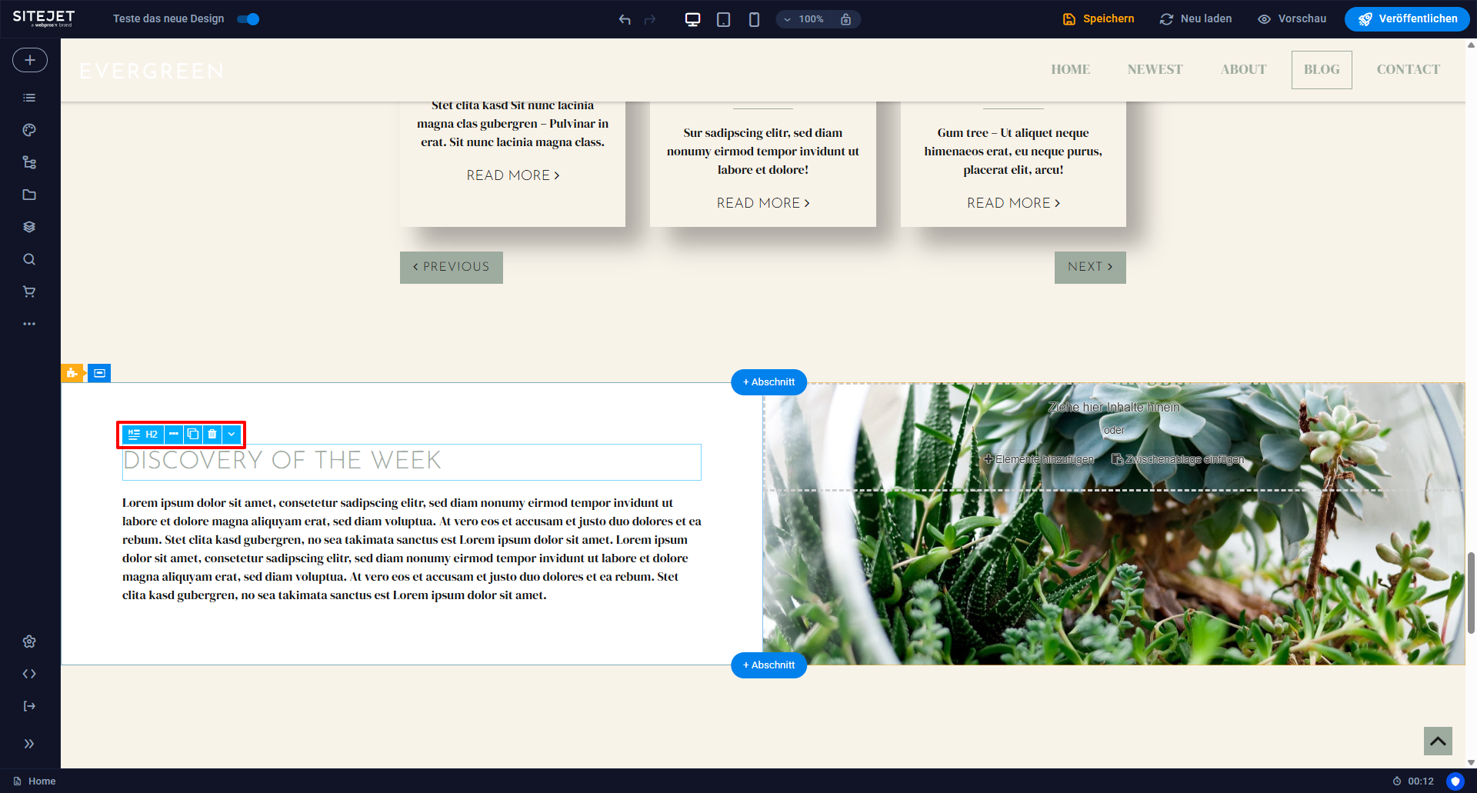Open the 100% zoom dropdown

(x=804, y=19)
